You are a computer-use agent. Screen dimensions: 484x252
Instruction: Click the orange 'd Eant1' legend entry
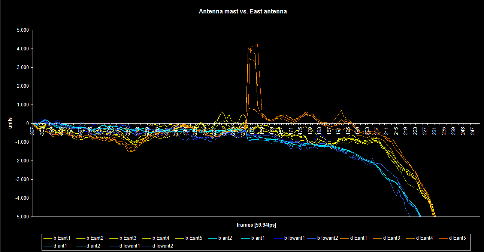click(x=360, y=238)
